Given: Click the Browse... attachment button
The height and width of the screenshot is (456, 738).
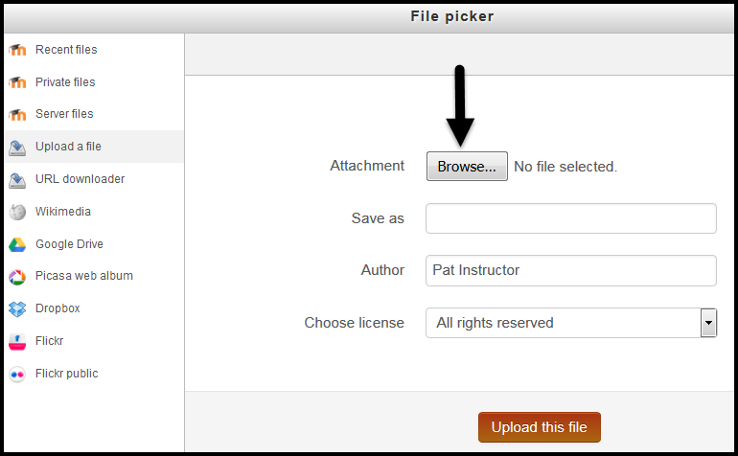Looking at the screenshot, I should point(467,166).
